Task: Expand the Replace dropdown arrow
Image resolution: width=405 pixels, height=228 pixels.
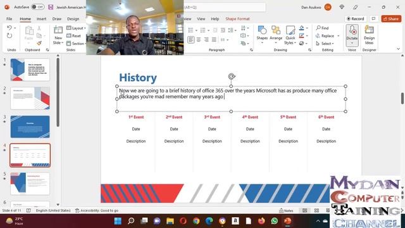Action: point(339,36)
